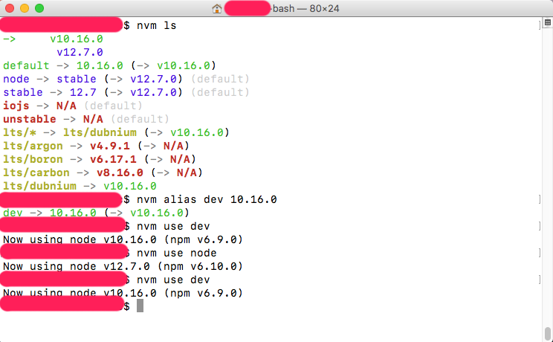
Task: Click the gray cursor block at the last prompt
Action: [140, 306]
